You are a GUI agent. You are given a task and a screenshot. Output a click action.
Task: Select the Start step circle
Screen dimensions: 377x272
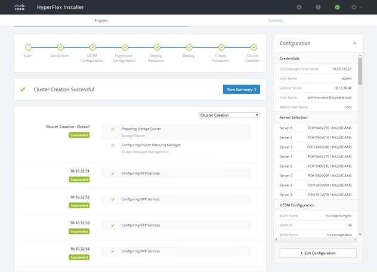(x=28, y=47)
